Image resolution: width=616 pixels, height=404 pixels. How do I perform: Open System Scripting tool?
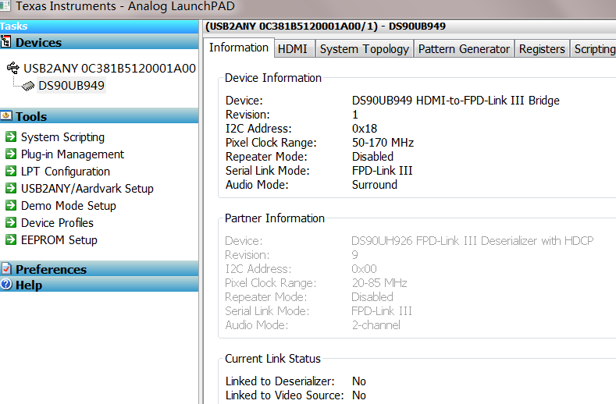point(63,137)
